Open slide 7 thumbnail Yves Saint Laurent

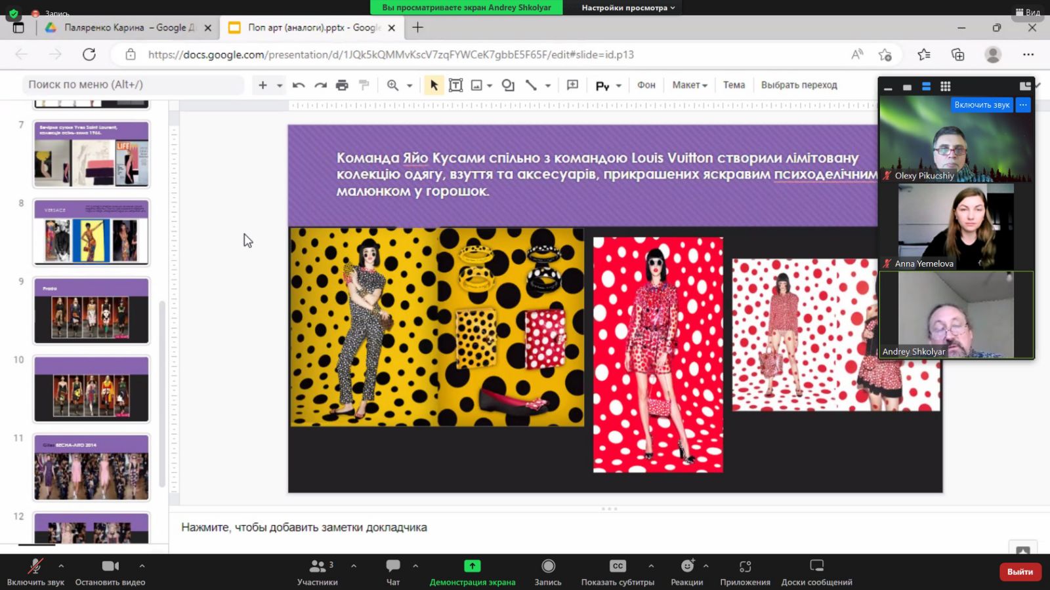click(x=91, y=154)
